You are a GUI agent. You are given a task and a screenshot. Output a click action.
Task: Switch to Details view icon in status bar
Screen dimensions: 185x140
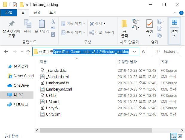[174, 136]
